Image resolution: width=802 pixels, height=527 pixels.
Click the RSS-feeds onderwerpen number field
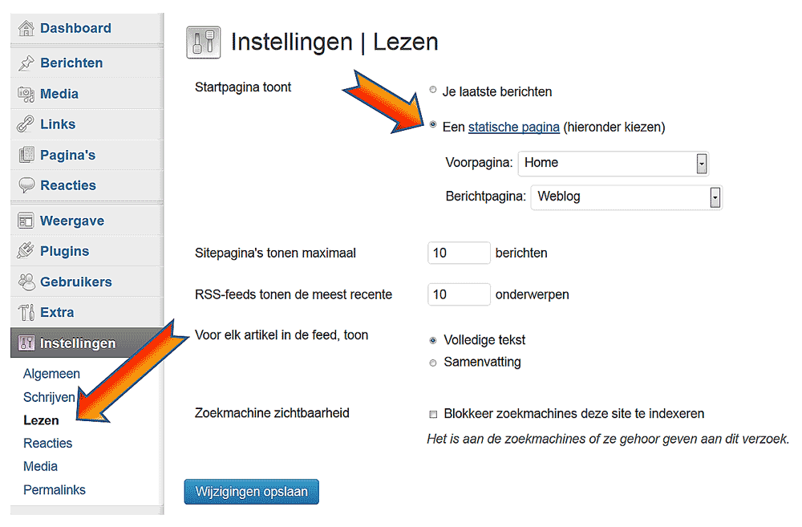[459, 294]
